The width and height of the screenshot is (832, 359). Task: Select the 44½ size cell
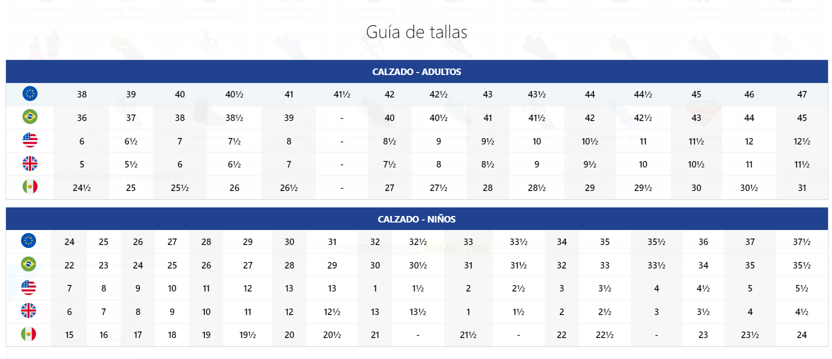[643, 94]
